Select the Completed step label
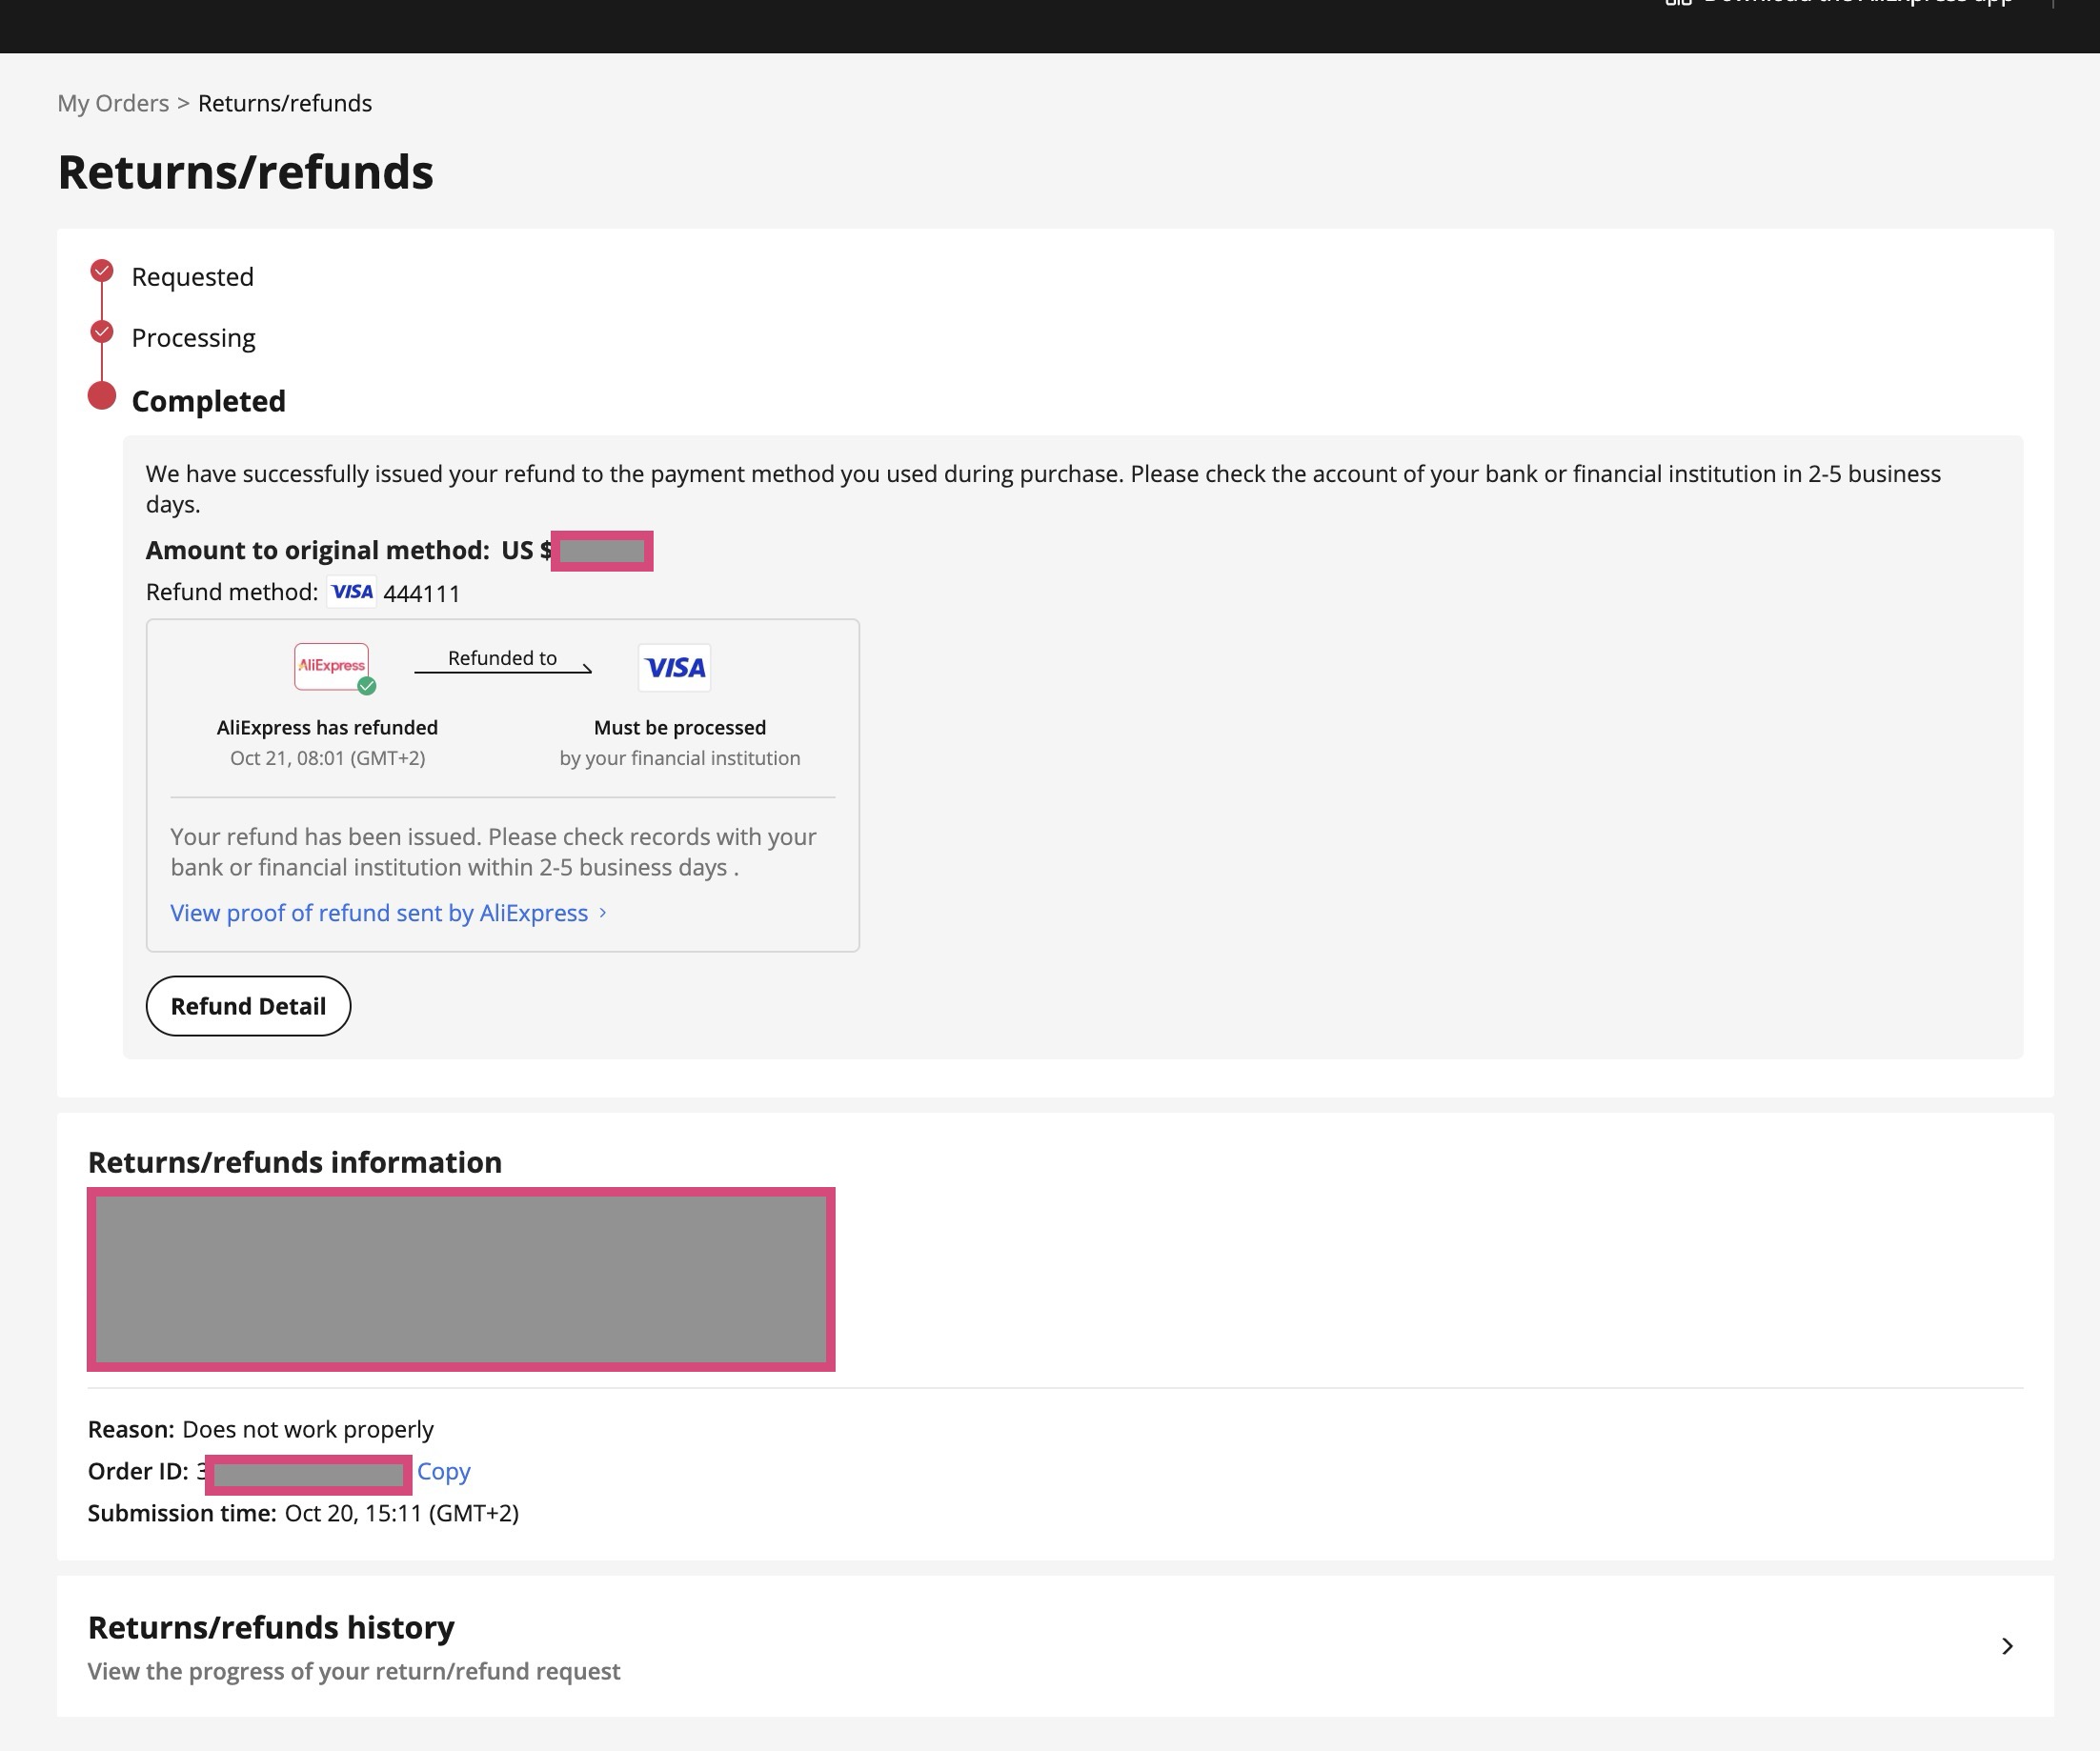The height and width of the screenshot is (1751, 2100). [x=209, y=401]
